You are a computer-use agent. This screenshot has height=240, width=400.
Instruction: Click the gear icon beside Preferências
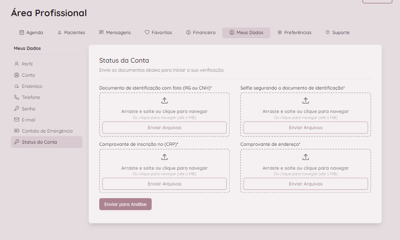tap(280, 32)
